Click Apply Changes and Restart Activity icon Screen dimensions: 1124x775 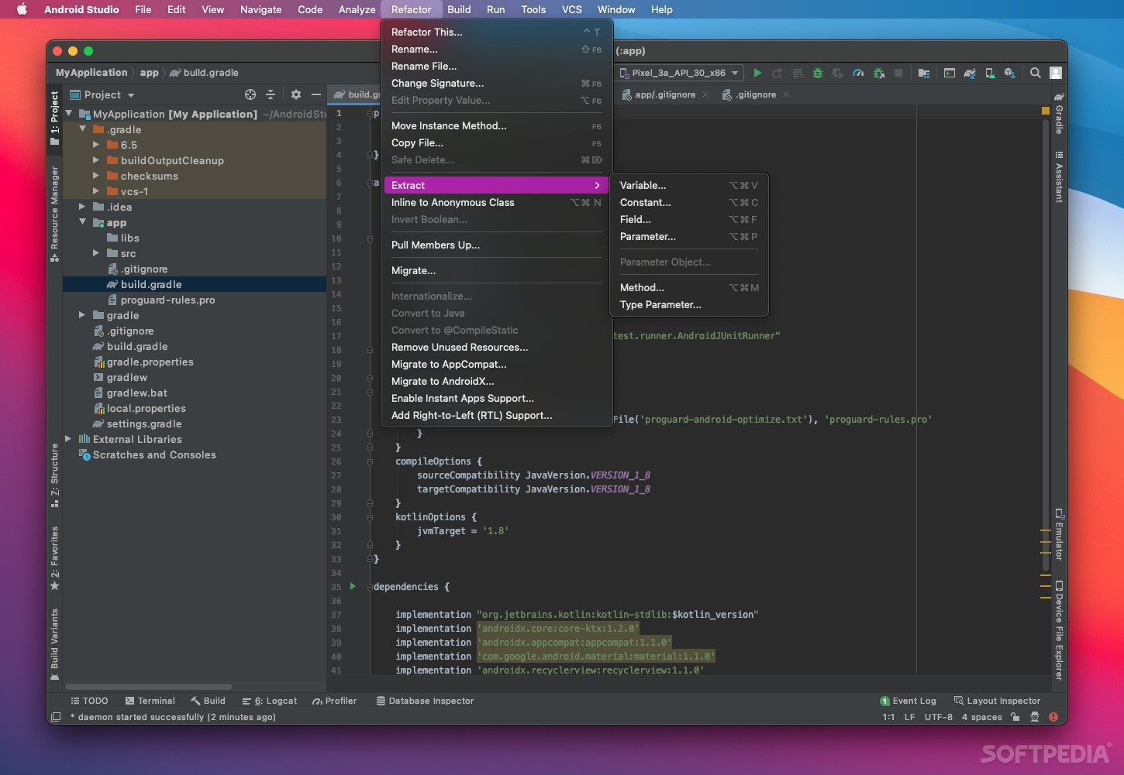[x=777, y=73]
